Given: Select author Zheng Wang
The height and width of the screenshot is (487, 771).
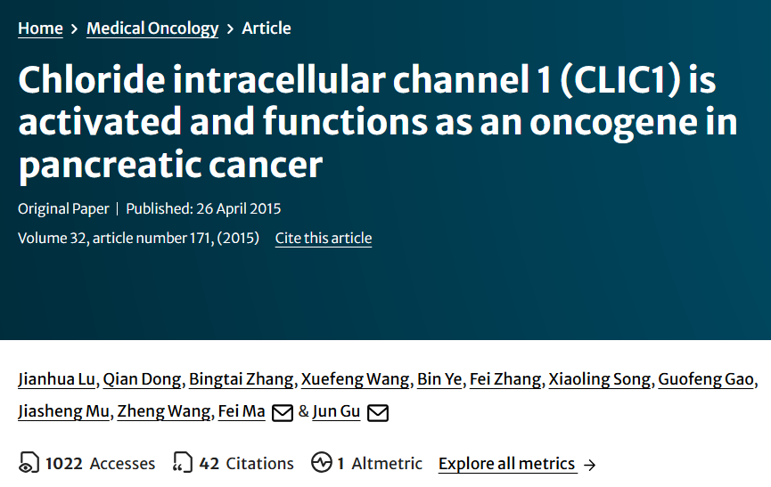Looking at the screenshot, I should pos(164,411).
